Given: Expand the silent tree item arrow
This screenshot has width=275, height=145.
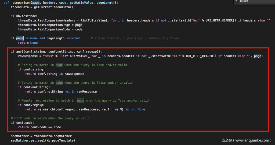Looking at the screenshot, I should point(236,1).
